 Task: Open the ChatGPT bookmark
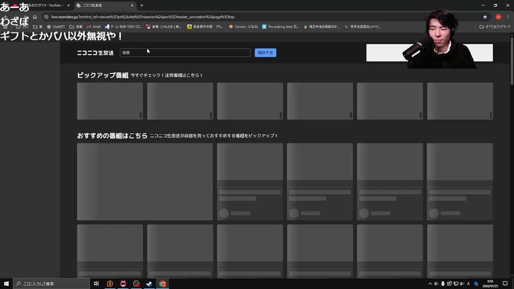click(56, 27)
